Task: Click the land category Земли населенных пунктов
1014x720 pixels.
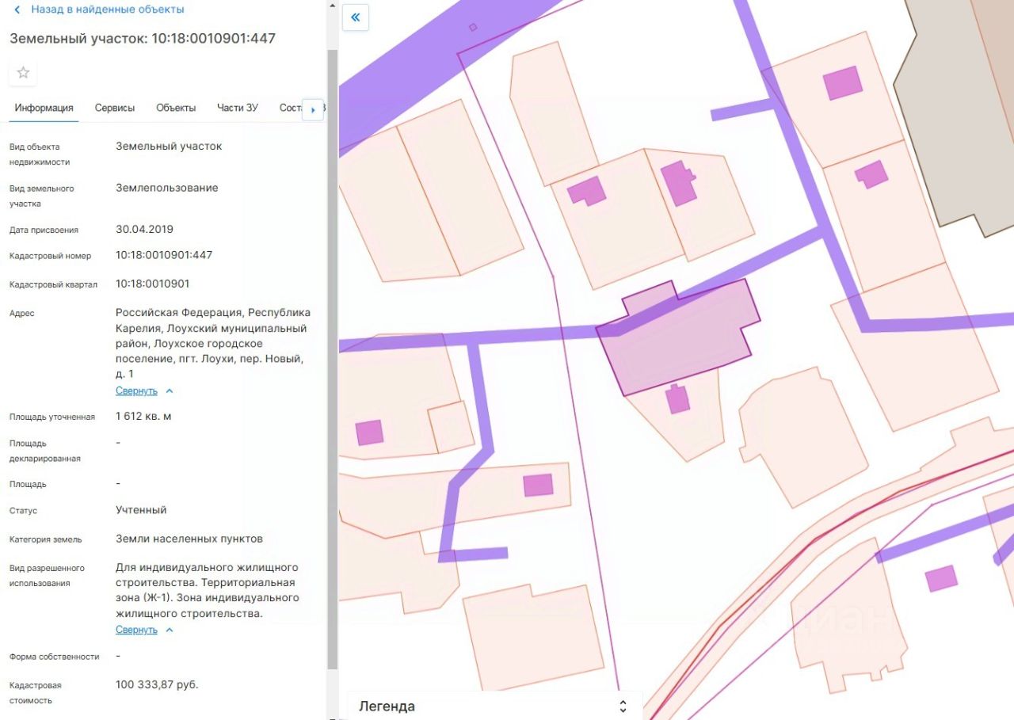Action: coord(189,539)
